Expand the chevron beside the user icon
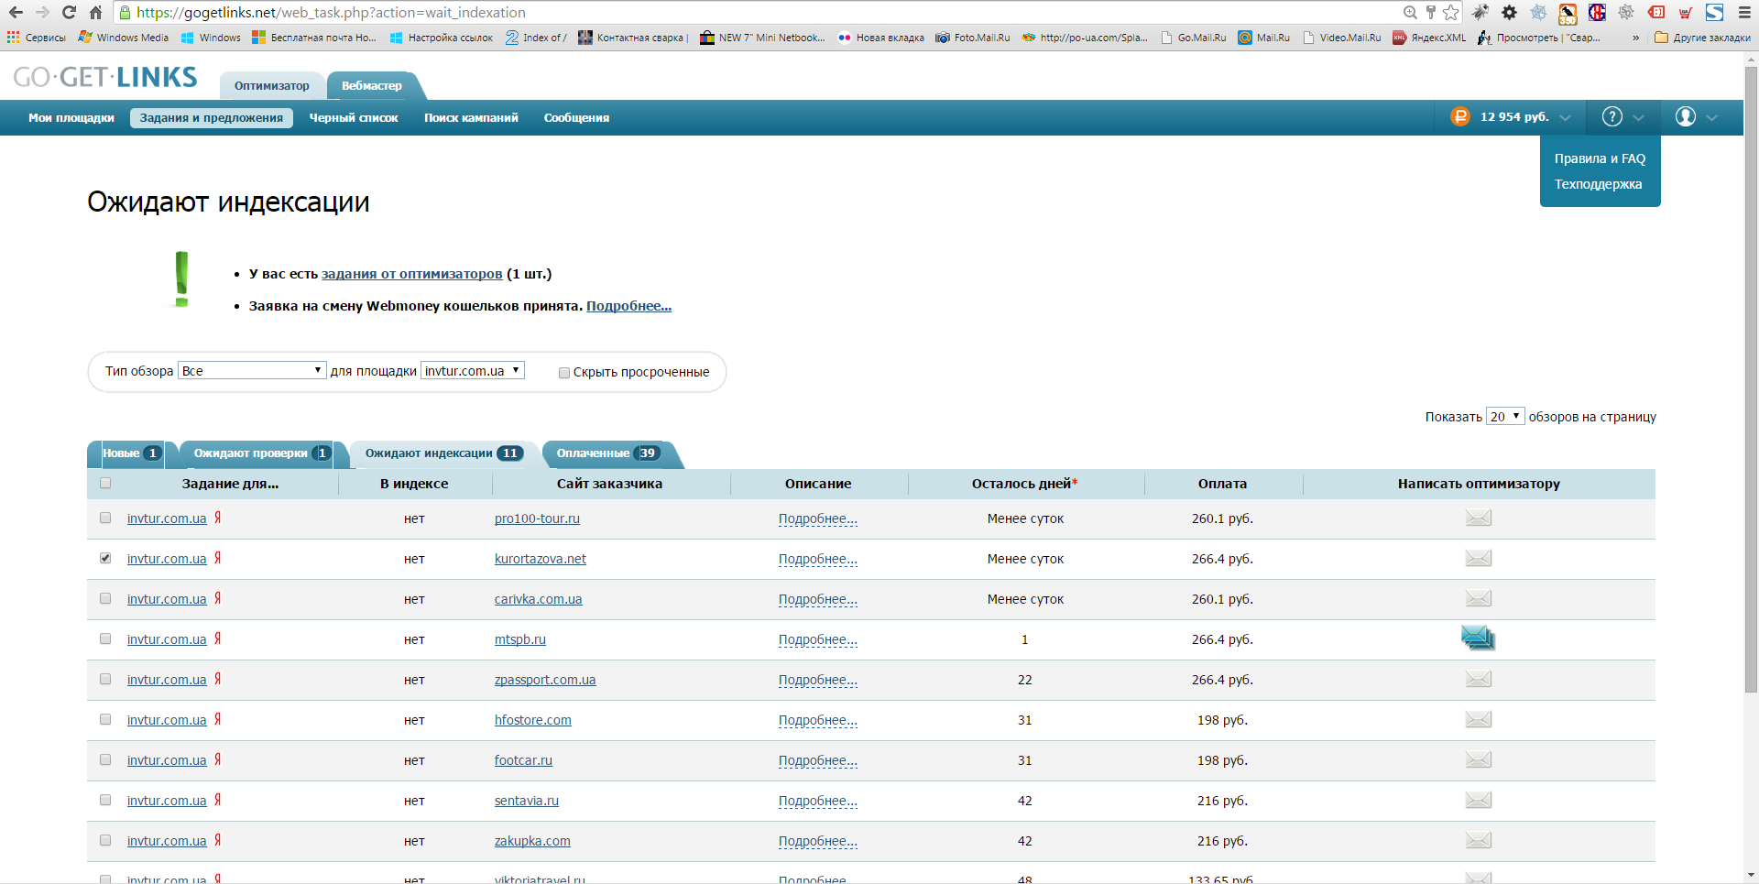 coord(1712,117)
